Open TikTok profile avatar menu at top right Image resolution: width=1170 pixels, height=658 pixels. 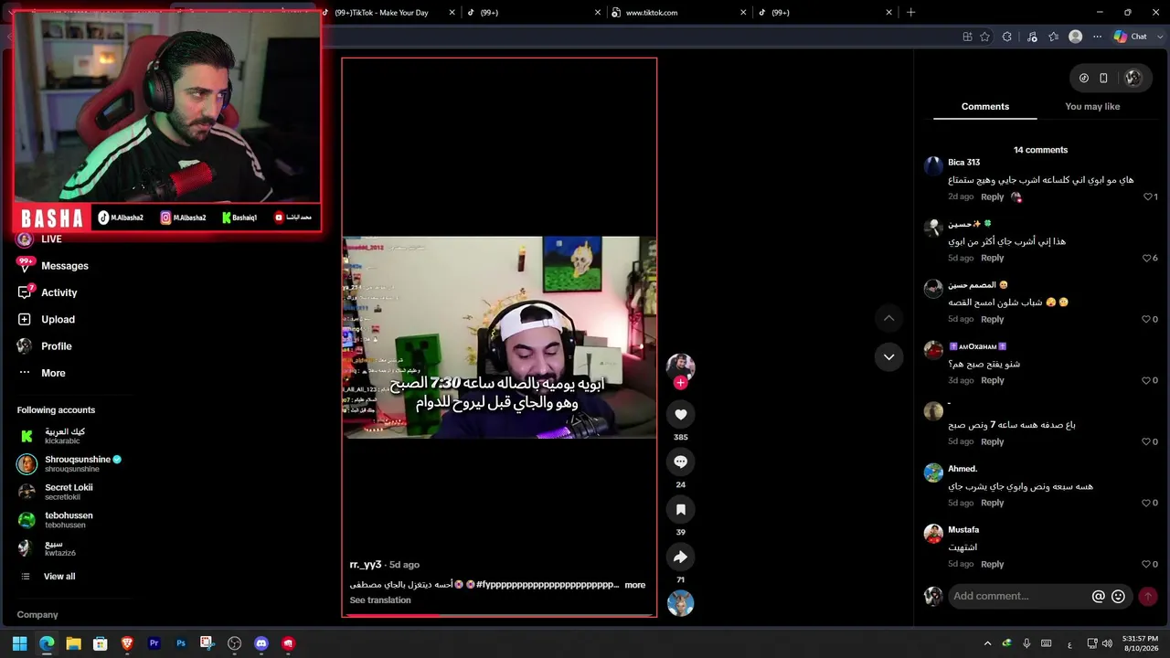pos(1133,79)
